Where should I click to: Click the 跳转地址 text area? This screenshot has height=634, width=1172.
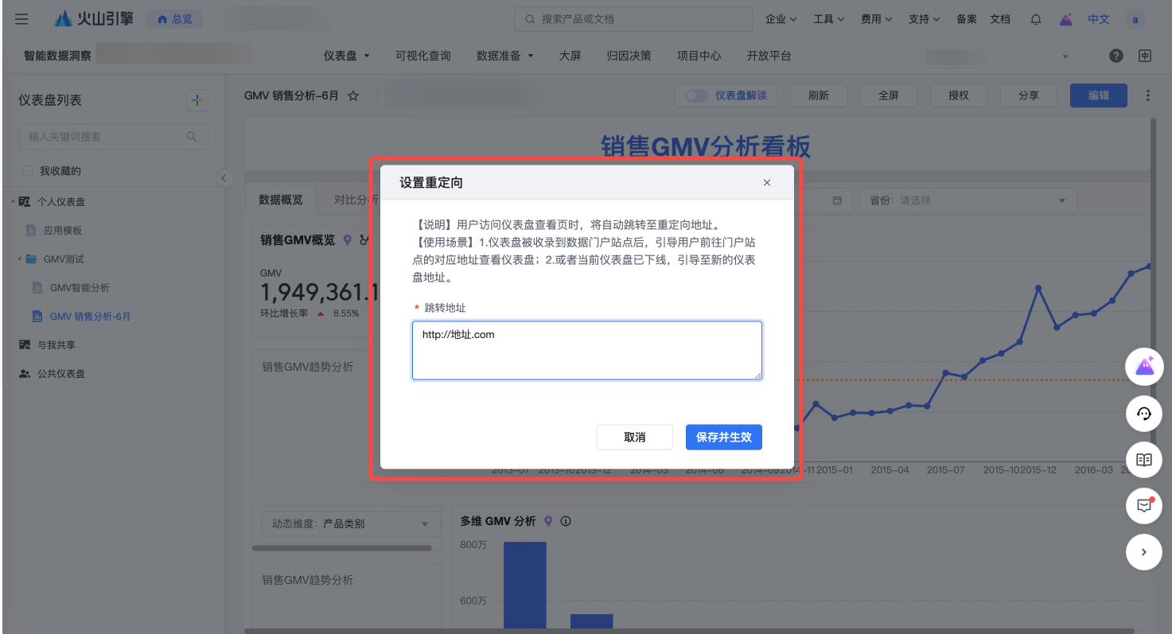[587, 350]
